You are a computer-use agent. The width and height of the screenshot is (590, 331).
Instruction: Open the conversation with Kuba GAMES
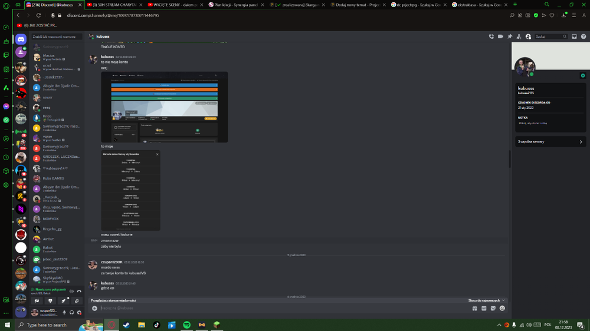pyautogui.click(x=57, y=178)
